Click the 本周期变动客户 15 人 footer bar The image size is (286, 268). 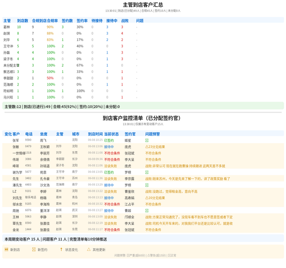(x=143, y=239)
